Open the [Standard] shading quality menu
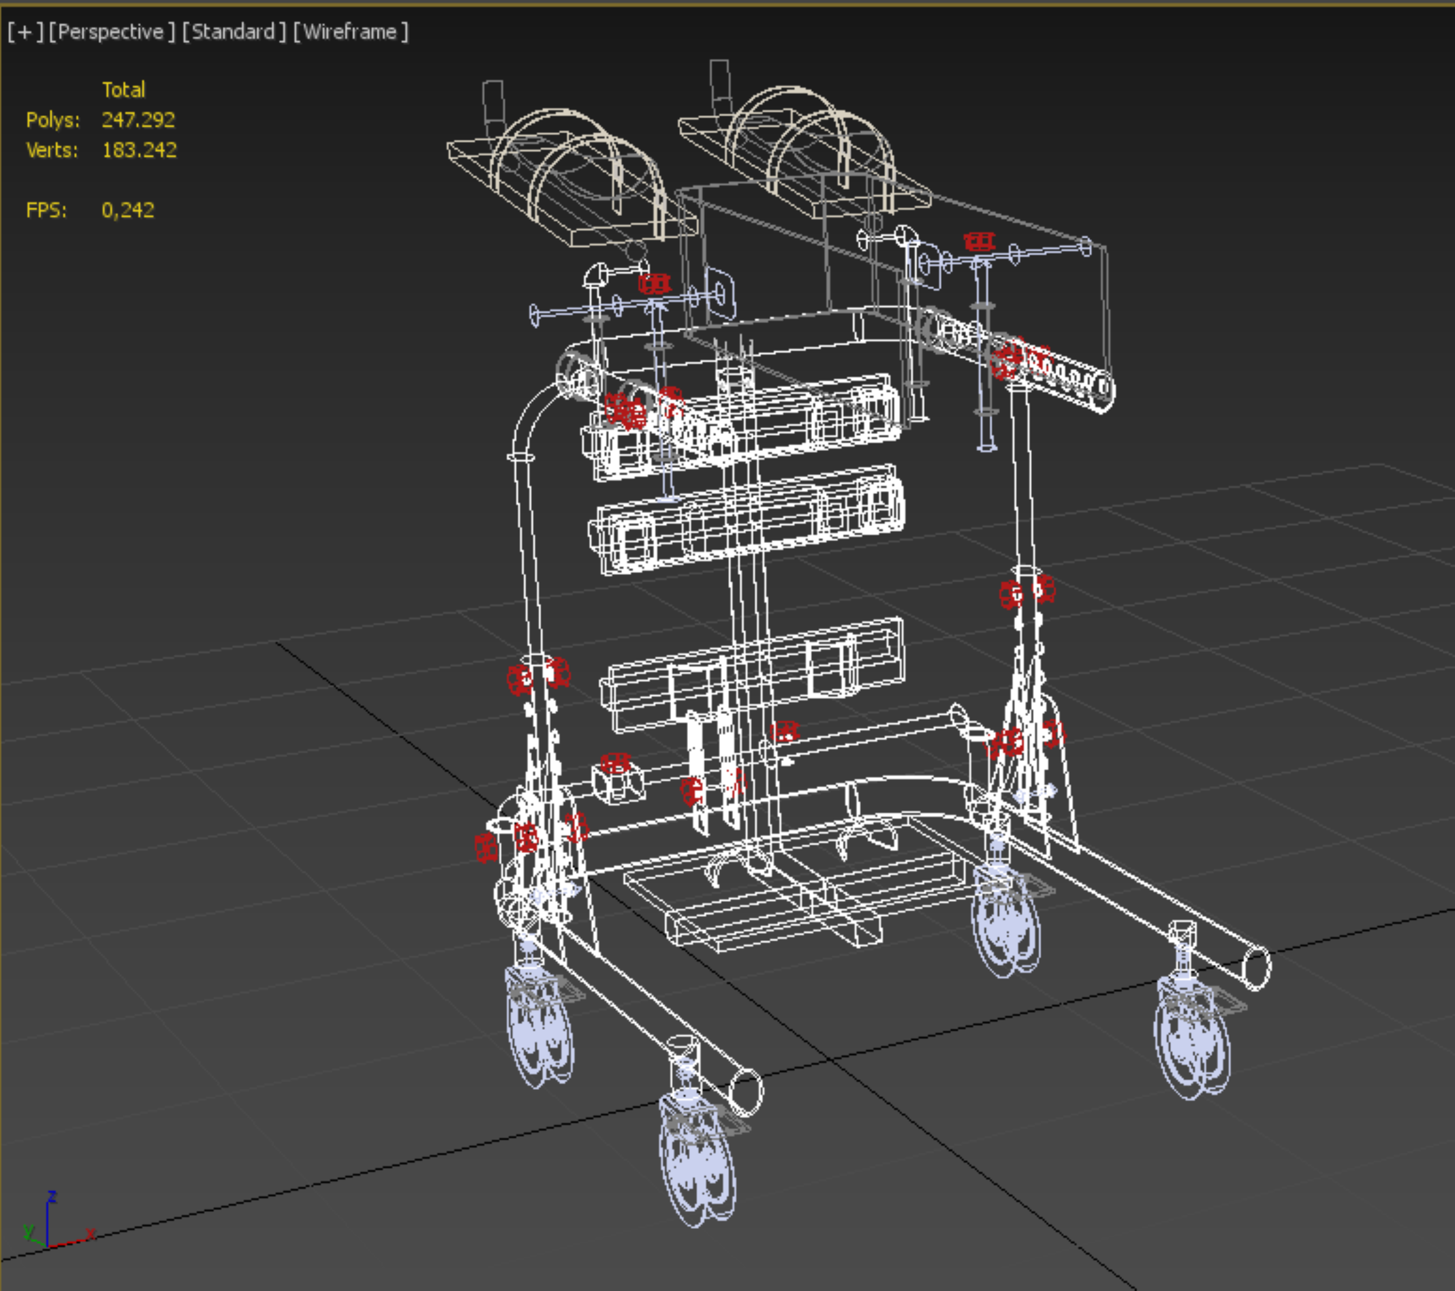 [233, 32]
